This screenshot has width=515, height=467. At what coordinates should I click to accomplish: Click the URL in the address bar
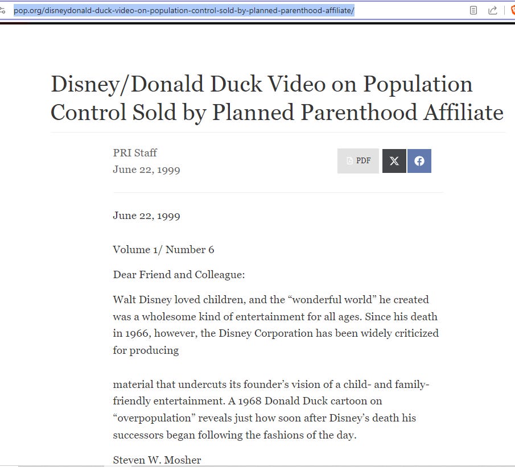coord(184,10)
